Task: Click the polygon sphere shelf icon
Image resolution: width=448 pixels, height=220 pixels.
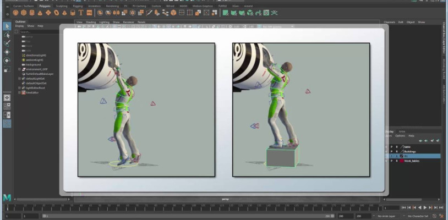Action: (x=14, y=12)
